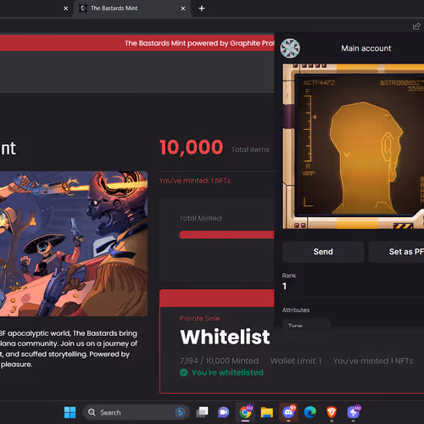Open Google Chrome from the taskbar
424x424 pixels.
(245, 412)
